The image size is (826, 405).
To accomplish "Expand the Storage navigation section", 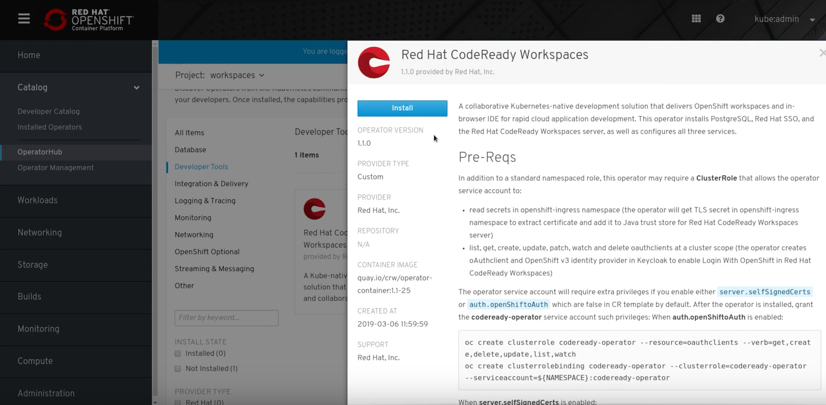I will point(76,265).
